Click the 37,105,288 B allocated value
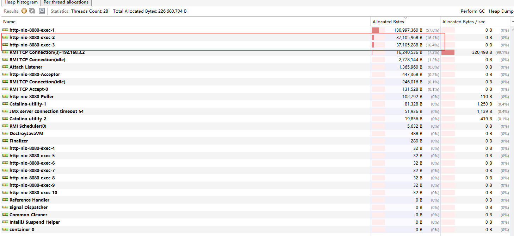This screenshot has width=514, height=236. (x=409, y=45)
